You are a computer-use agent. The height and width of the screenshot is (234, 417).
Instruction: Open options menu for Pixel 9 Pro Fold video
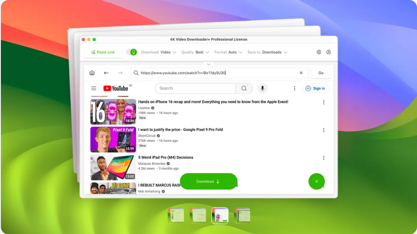[324, 130]
